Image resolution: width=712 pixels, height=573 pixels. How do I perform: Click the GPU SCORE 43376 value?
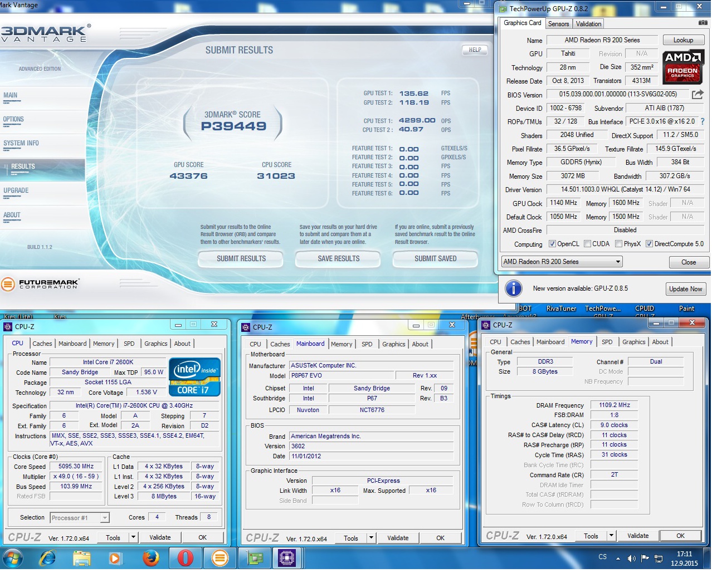[188, 176]
